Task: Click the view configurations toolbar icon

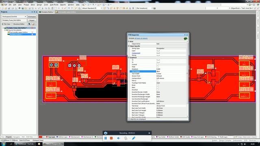Action: pos(19,8)
